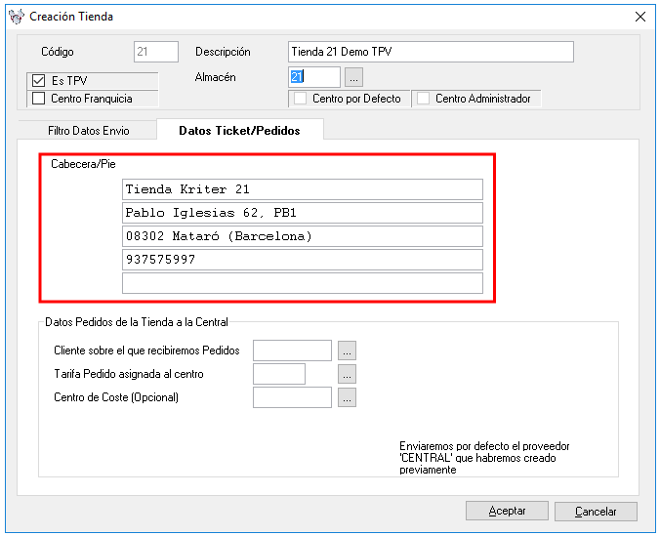The image size is (660, 536).
Task: Open the Almacén lookup browse button
Action: tap(354, 76)
